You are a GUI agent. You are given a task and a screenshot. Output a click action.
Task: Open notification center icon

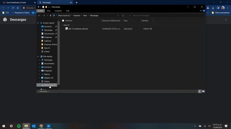226,126
